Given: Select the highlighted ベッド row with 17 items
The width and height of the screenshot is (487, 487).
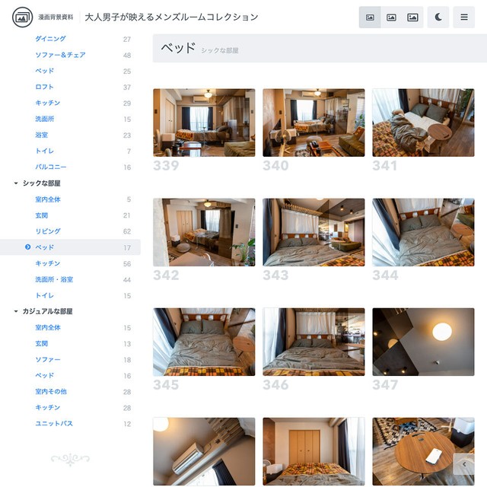Looking at the screenshot, I should [x=70, y=247].
